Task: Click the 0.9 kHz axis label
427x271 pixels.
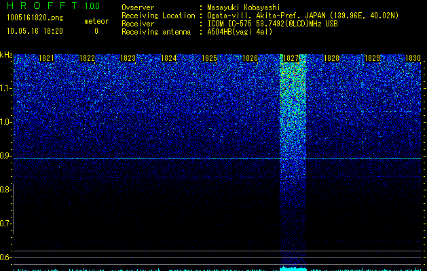Action: [6, 156]
